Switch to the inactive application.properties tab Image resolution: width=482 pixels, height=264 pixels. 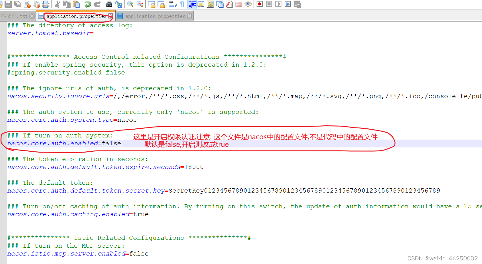click(x=155, y=16)
